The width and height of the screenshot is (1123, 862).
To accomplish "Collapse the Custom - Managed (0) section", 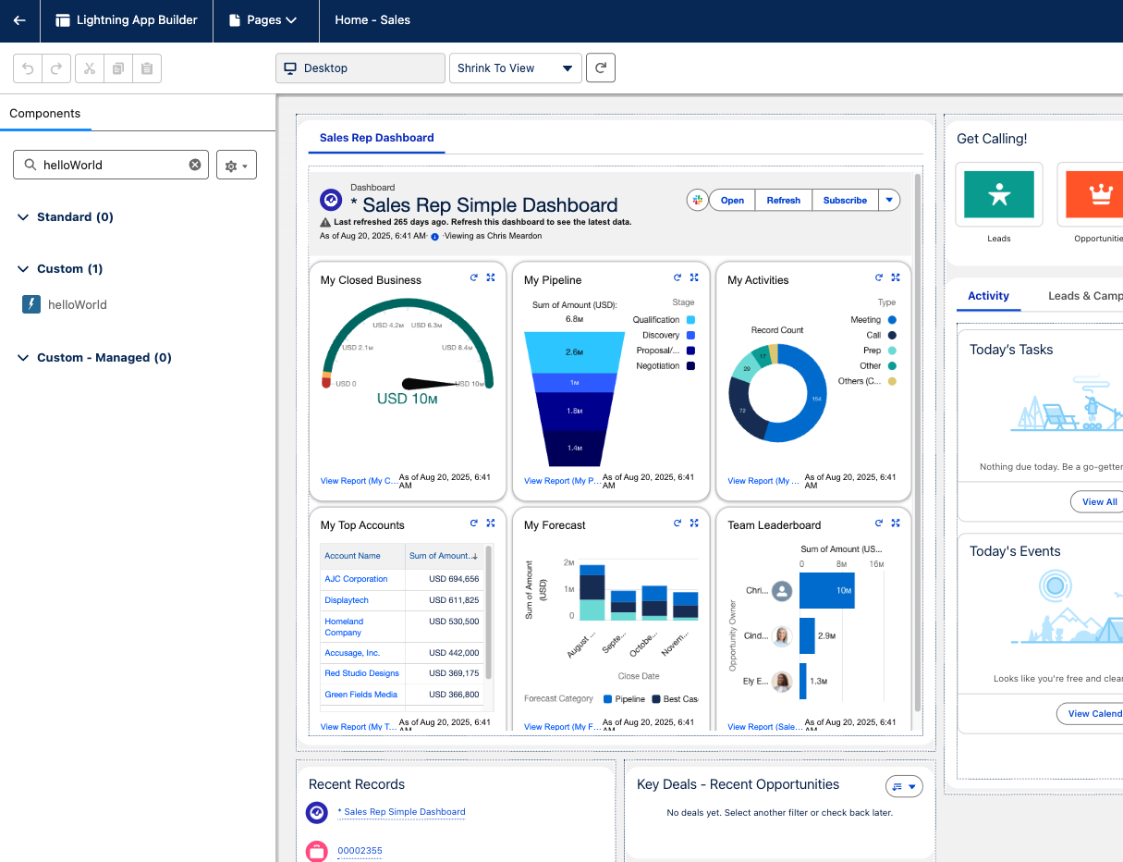I will point(23,358).
